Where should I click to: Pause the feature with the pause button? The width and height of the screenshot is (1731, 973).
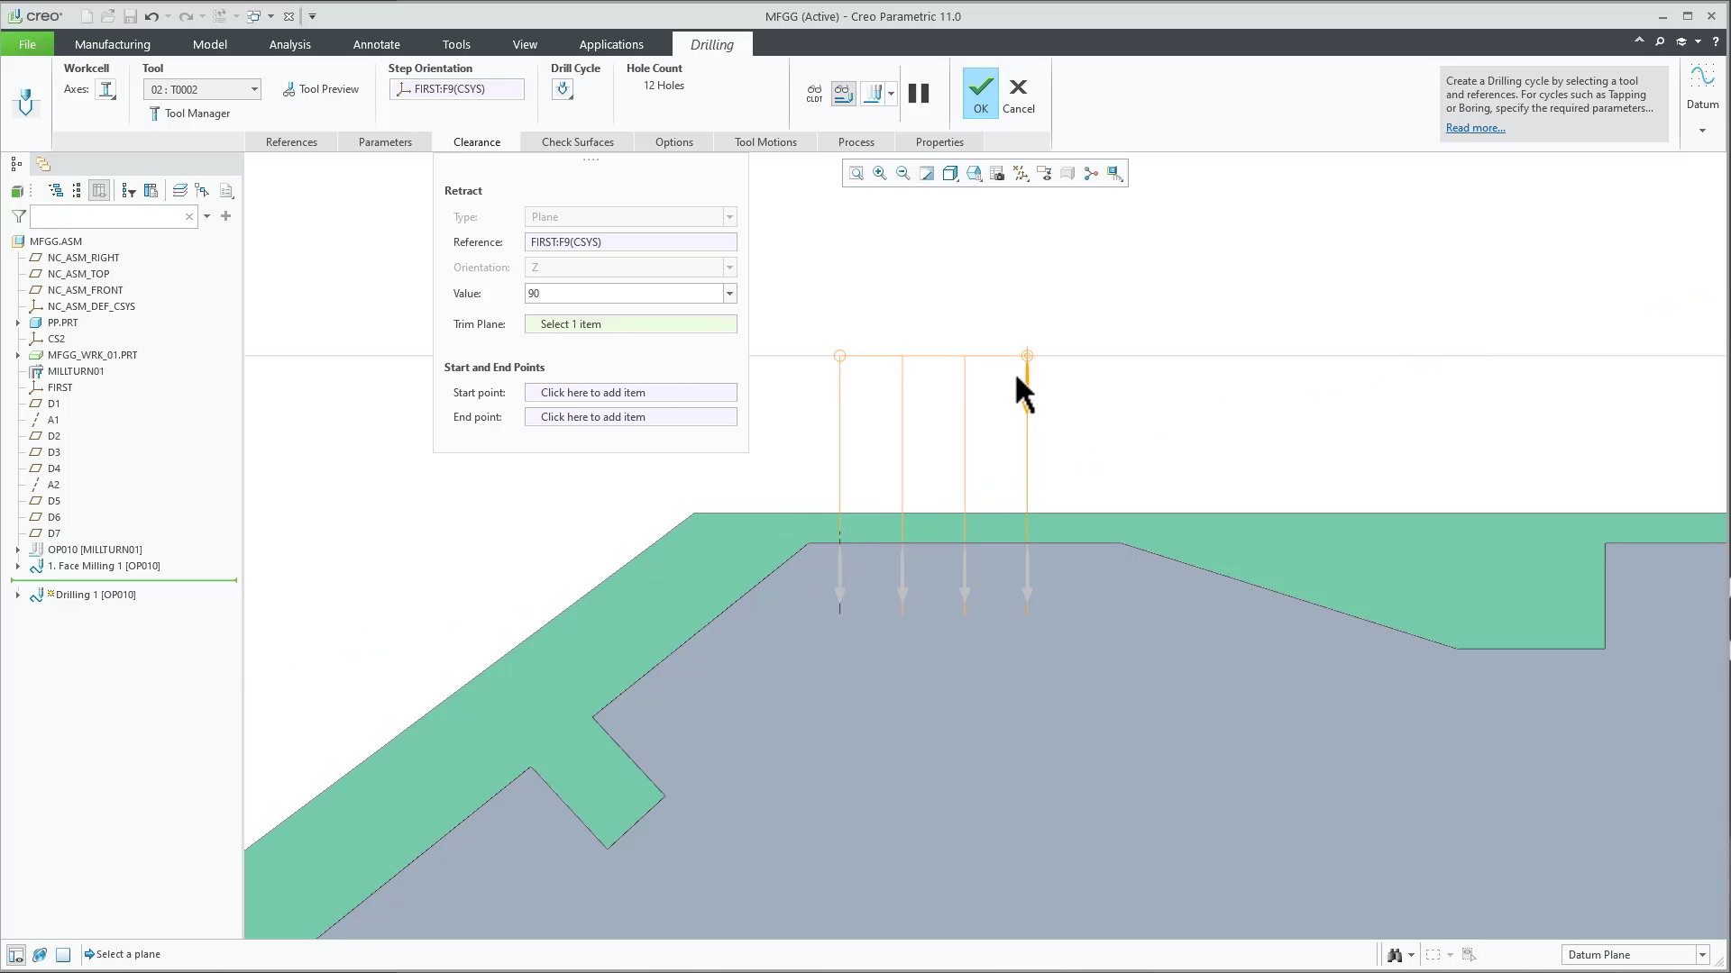click(x=919, y=93)
